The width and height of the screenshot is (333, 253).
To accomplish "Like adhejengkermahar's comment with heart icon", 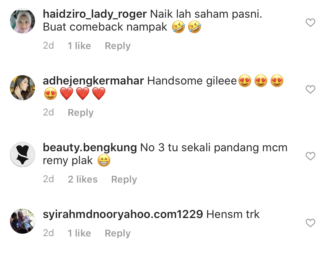I will 310,89.
